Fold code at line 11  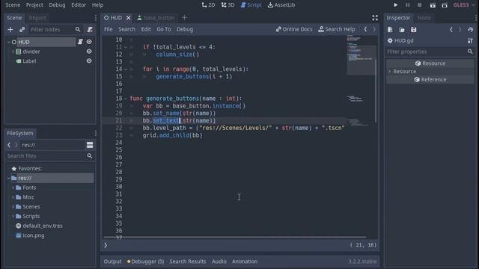pos(126,47)
